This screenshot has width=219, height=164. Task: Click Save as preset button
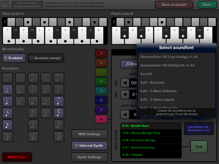tap(174, 5)
